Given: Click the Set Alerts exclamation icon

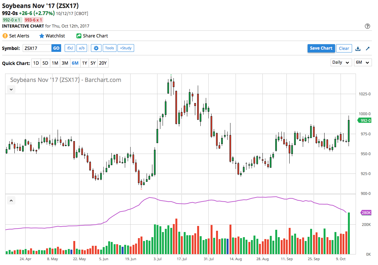Looking at the screenshot, I should pyautogui.click(x=5, y=36).
